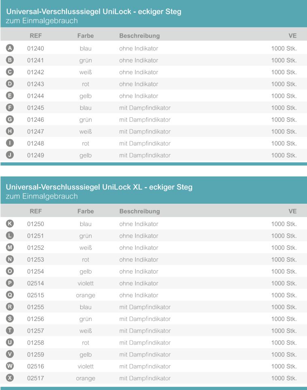Image resolution: width=307 pixels, height=390 pixels.
Task: Click title 'UniLock XL - eckiger Steg'
Action: click(99, 187)
